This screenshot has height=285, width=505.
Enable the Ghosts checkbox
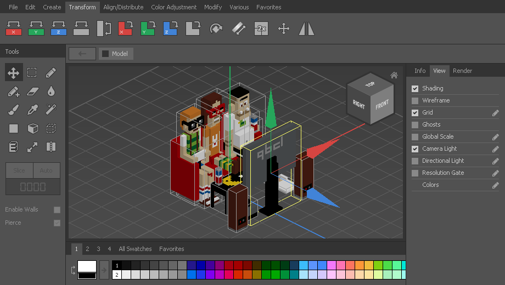pos(415,125)
